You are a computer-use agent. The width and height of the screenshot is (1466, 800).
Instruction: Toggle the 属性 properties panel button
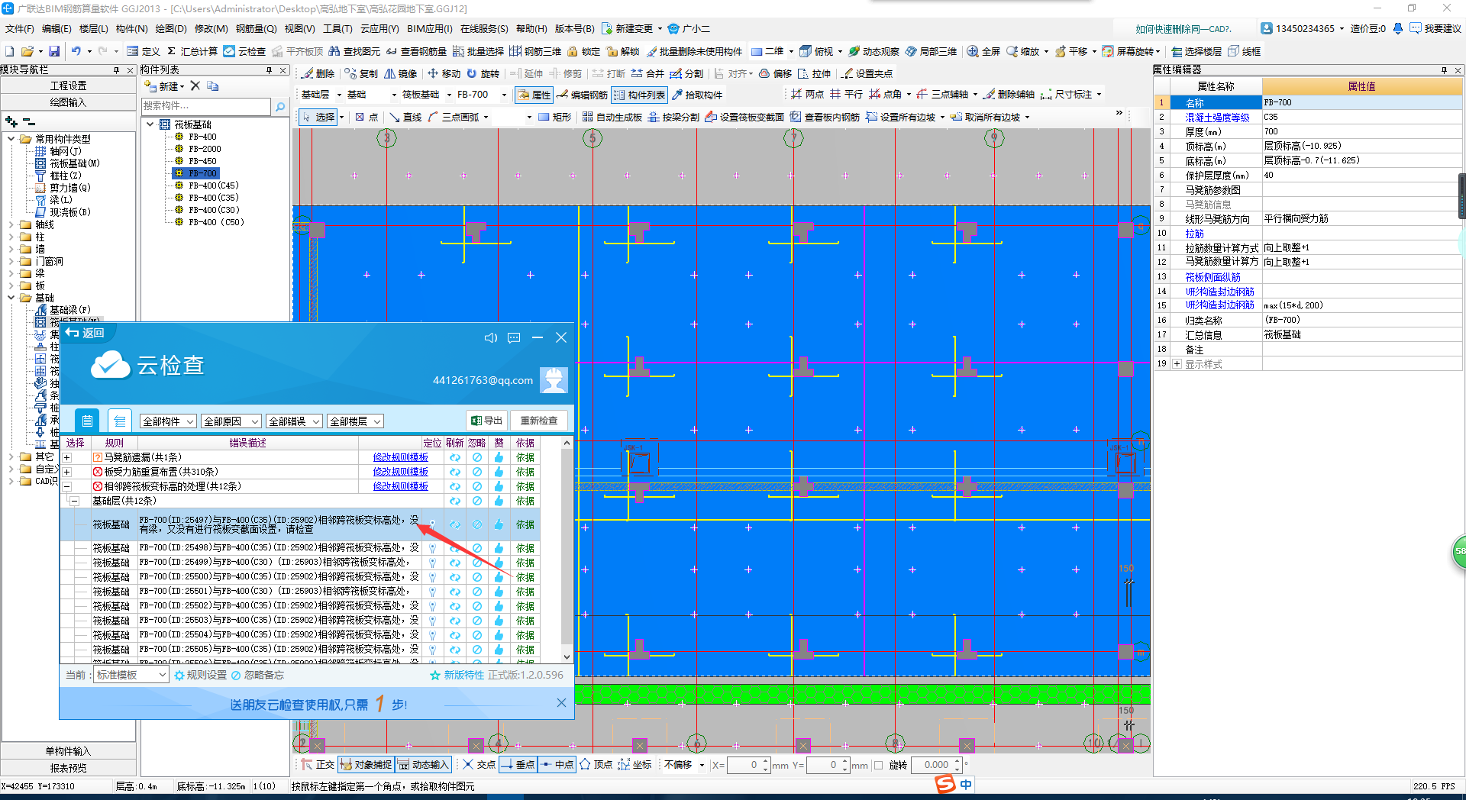coord(534,95)
